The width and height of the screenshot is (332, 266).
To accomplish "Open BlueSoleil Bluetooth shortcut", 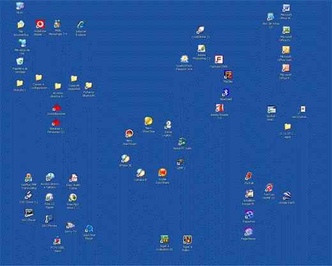I will (225, 93).
